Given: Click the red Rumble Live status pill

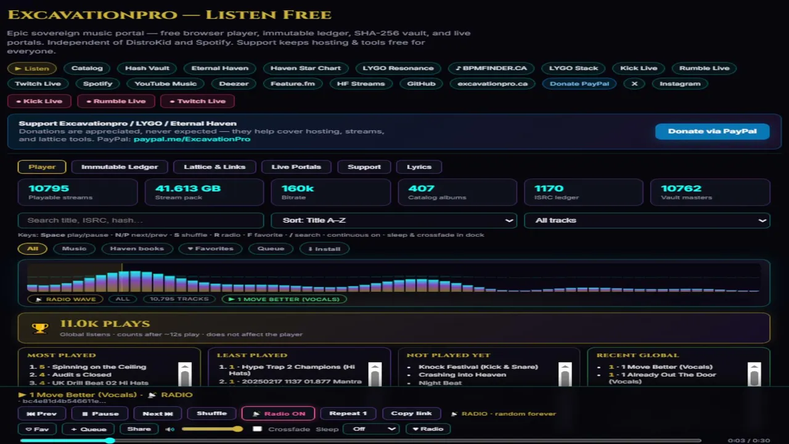Looking at the screenshot, I should 116,101.
